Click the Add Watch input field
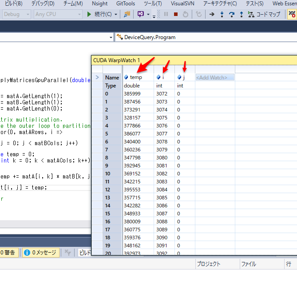 pyautogui.click(x=215, y=77)
